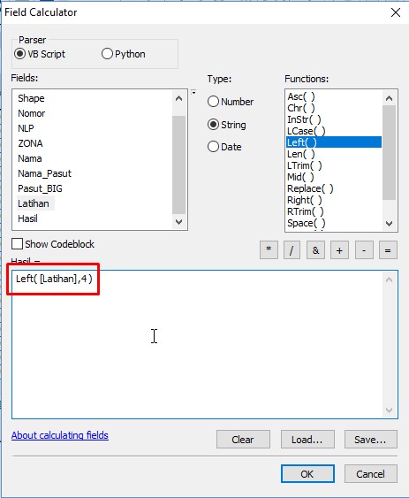409x498 pixels.
Task: Open the small dropdown arrow beside Fields list
Action: click(x=193, y=93)
